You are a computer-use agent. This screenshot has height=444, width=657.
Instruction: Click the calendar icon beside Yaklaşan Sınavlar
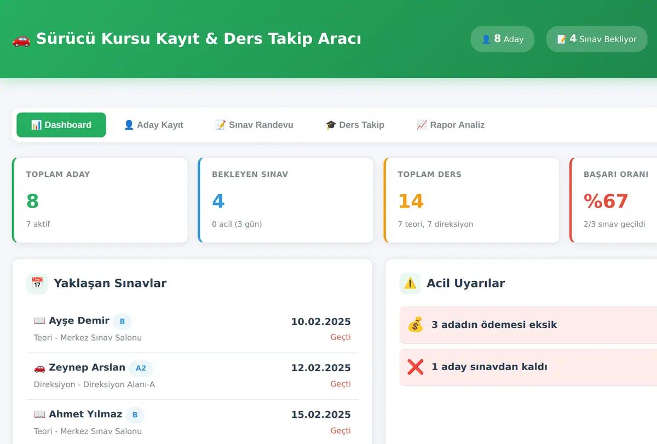[37, 283]
